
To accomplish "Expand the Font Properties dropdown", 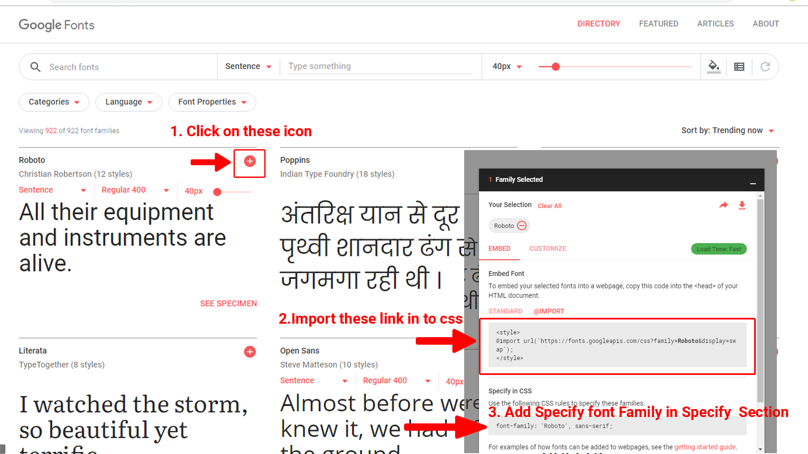I will (x=212, y=102).
